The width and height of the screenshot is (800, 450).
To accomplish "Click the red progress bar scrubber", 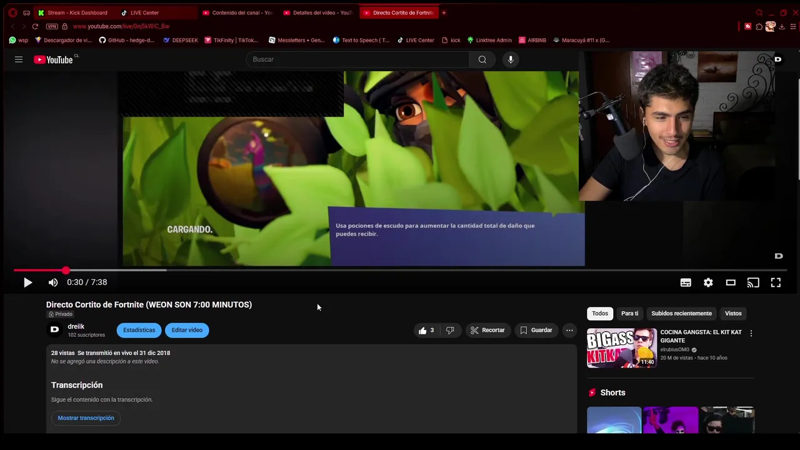I will [66, 270].
